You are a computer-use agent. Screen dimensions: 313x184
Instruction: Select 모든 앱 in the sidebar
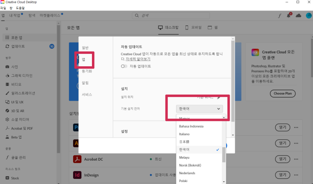[x=30, y=37]
